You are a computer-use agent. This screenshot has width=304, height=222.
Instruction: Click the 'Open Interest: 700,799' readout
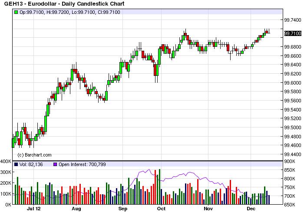[82, 164]
